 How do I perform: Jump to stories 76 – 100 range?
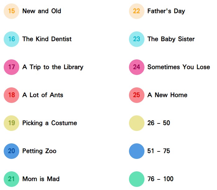click(x=160, y=179)
